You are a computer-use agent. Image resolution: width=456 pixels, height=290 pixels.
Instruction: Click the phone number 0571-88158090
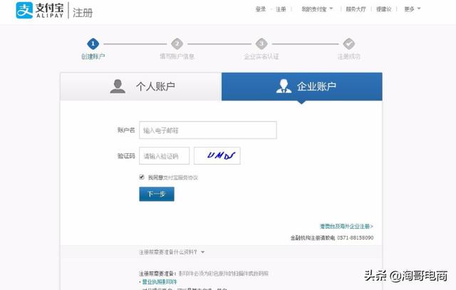(x=355, y=238)
